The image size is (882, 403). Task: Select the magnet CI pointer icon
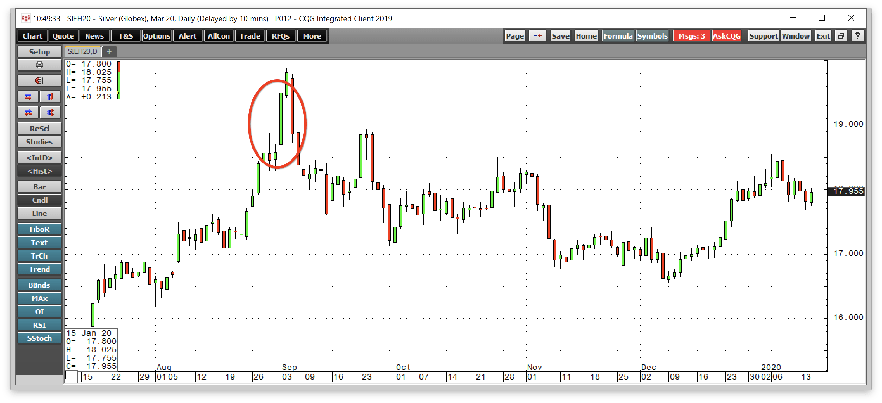point(39,80)
